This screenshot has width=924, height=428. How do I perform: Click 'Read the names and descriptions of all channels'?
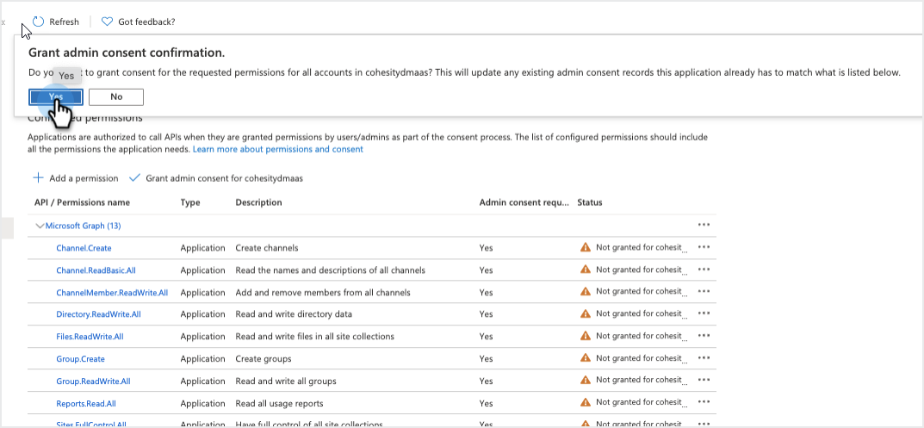(x=330, y=270)
